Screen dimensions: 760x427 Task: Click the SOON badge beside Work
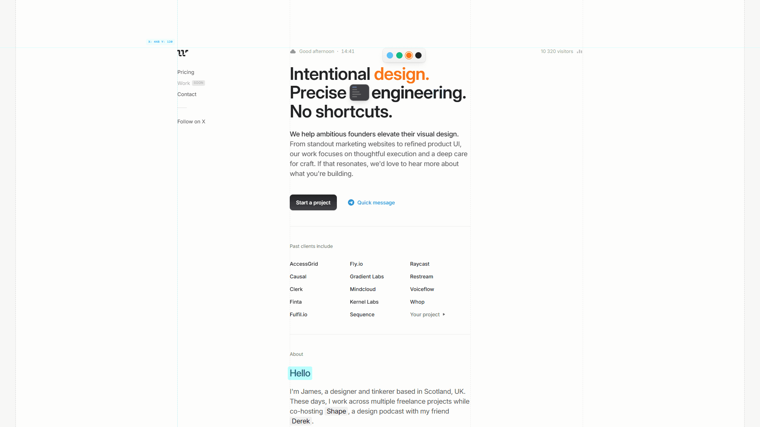tap(198, 83)
